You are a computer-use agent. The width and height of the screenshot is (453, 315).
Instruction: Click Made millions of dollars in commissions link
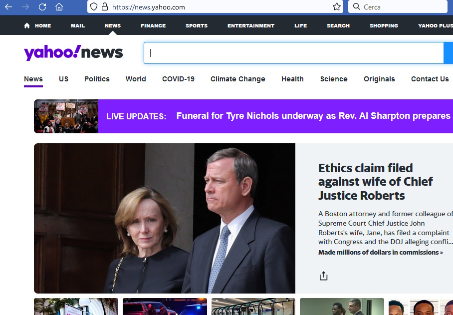pyautogui.click(x=381, y=252)
